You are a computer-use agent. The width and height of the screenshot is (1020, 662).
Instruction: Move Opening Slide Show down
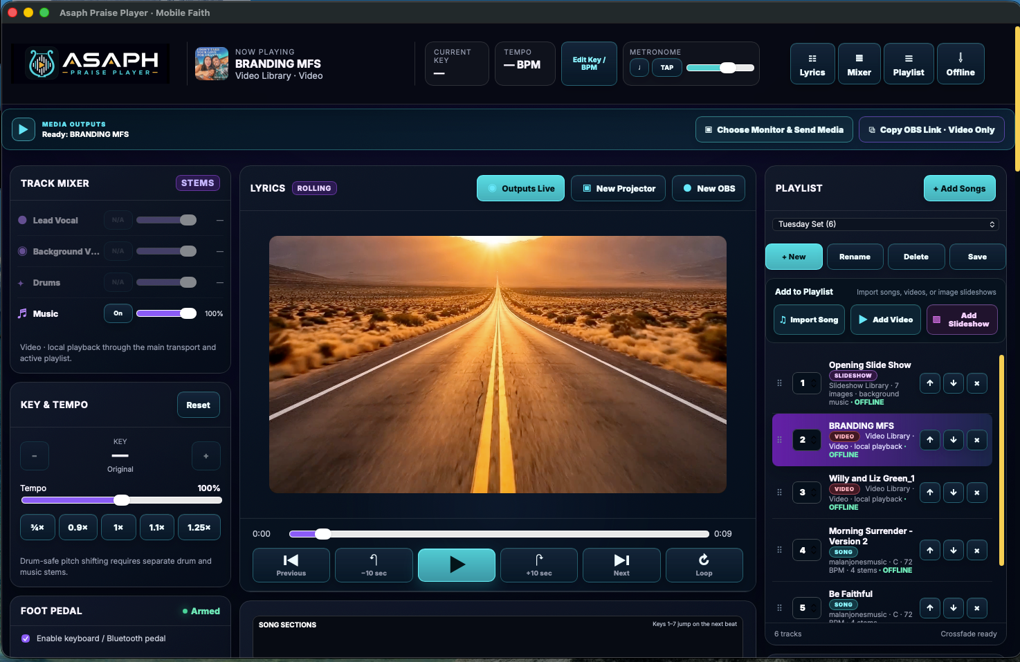[954, 383]
